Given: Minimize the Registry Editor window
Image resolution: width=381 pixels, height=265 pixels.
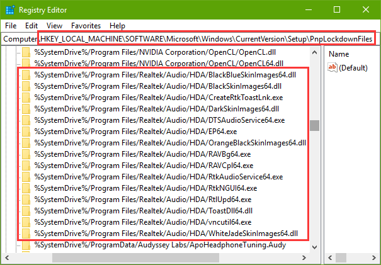Looking at the screenshot, I should click(x=309, y=10).
